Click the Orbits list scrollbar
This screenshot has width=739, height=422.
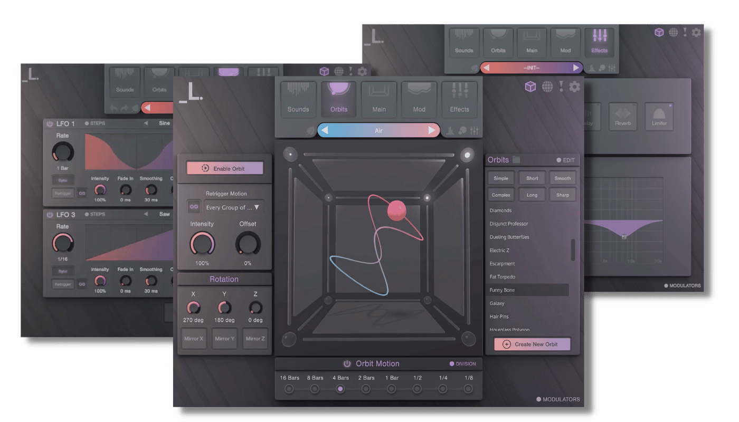pos(573,250)
